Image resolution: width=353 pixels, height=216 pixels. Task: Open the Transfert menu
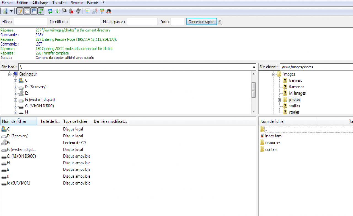click(59, 3)
